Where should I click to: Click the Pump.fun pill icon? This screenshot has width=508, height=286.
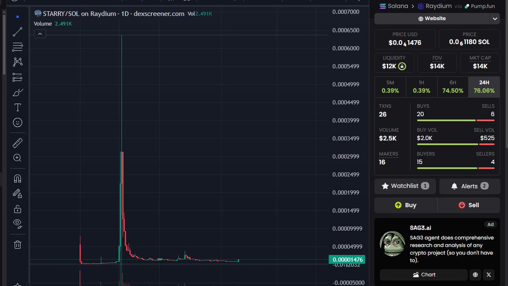click(x=467, y=6)
